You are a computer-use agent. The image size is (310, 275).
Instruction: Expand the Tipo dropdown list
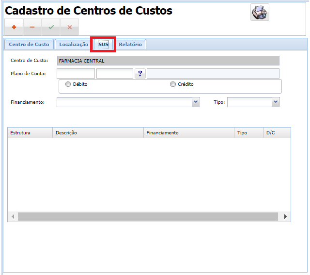click(x=275, y=102)
